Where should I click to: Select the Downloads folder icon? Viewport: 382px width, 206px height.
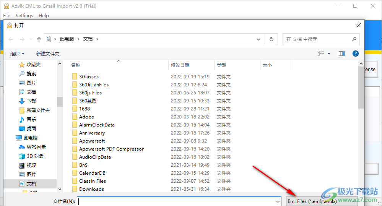(75, 189)
